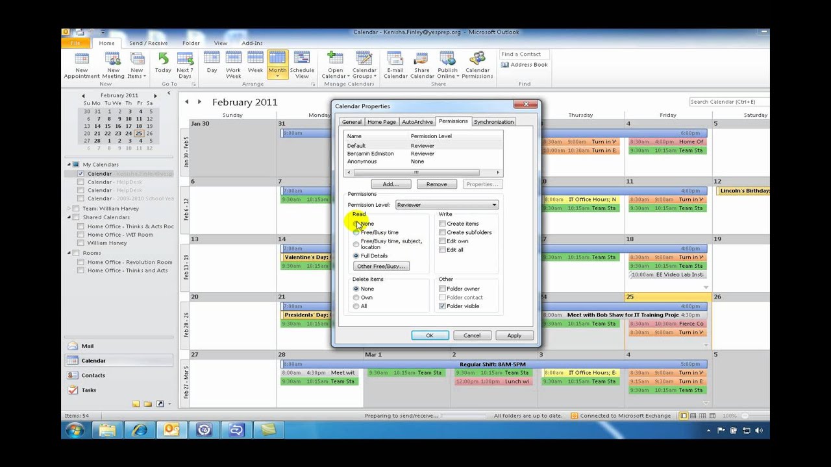Open the AutoArchive tab in dialog
This screenshot has width=831, height=467.
coord(417,122)
